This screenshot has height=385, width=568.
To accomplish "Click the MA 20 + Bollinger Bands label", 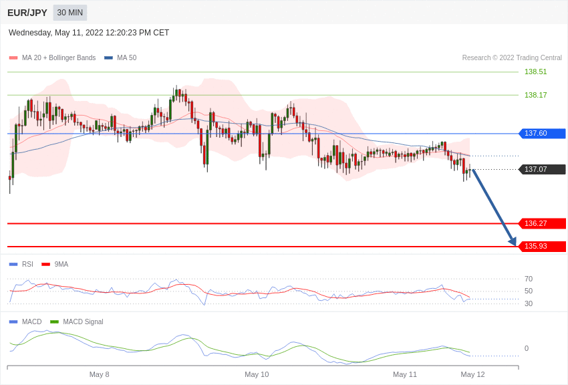I will pyautogui.click(x=59, y=58).
